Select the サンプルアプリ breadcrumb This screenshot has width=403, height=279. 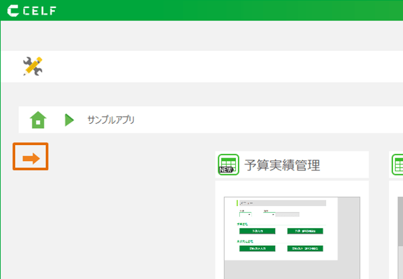[x=111, y=120]
